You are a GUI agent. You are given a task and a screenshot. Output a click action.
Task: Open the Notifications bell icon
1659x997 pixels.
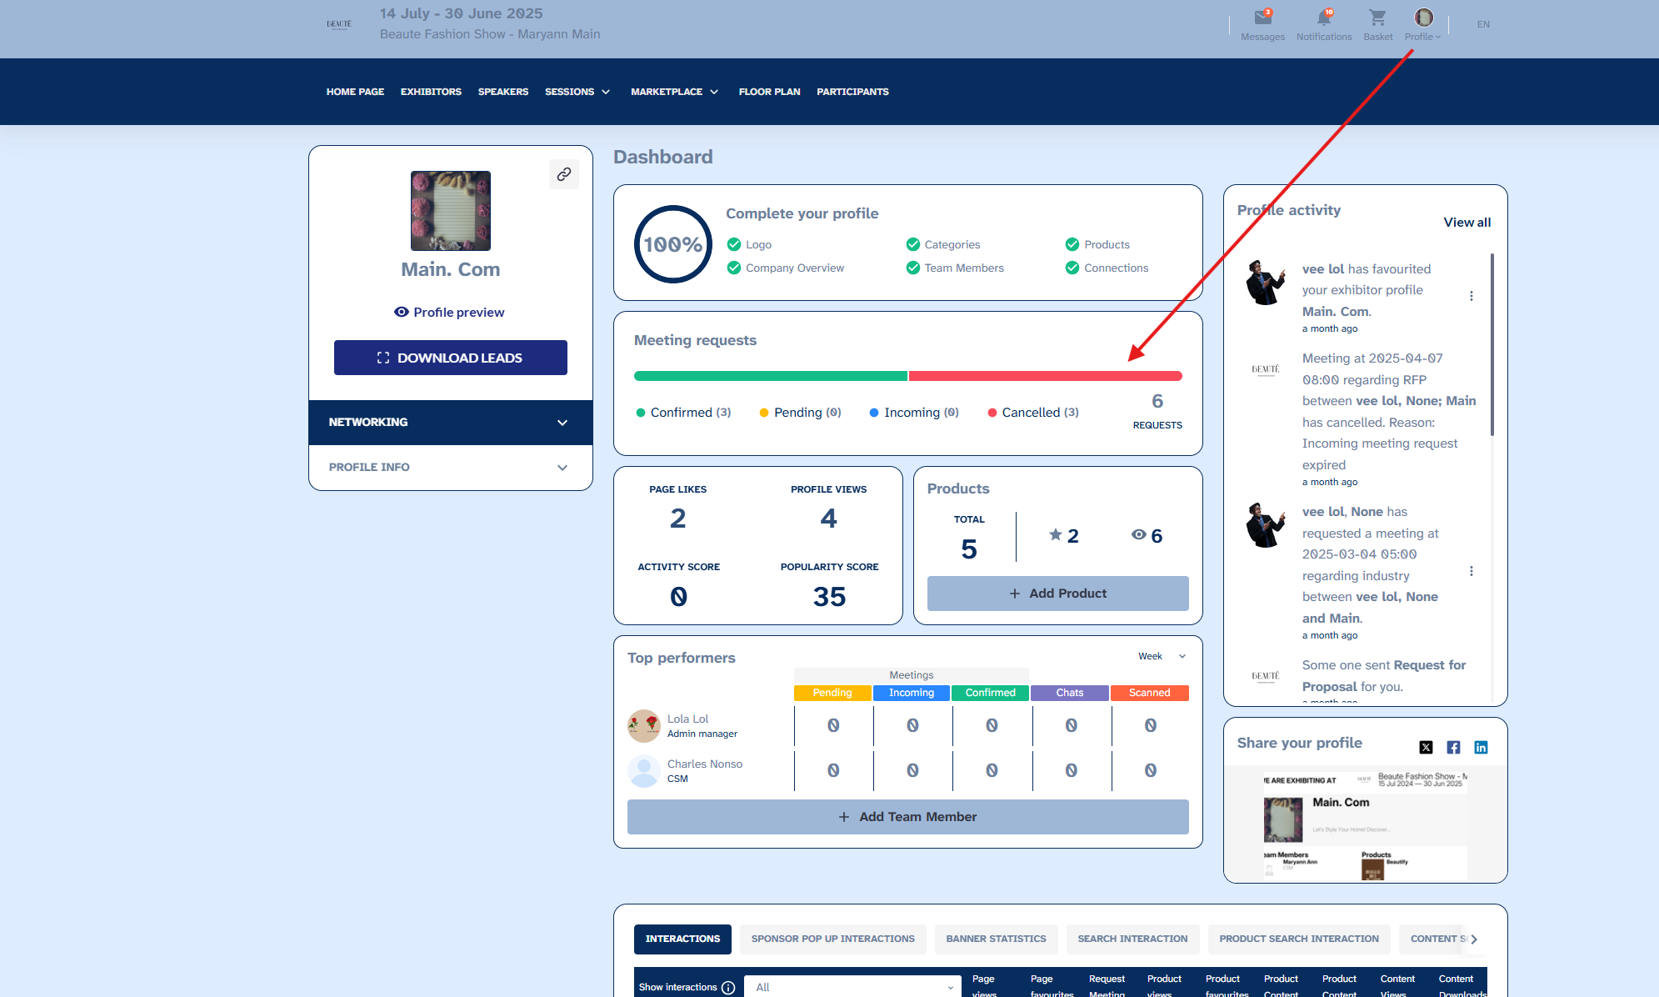coord(1323,18)
